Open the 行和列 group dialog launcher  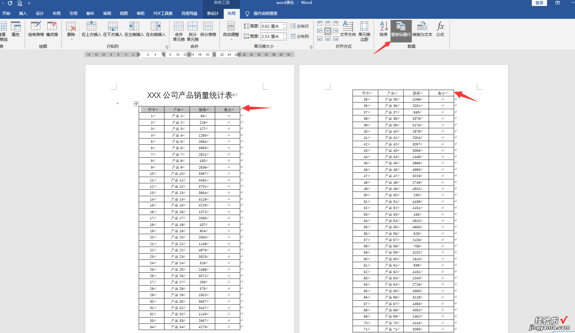click(x=166, y=47)
